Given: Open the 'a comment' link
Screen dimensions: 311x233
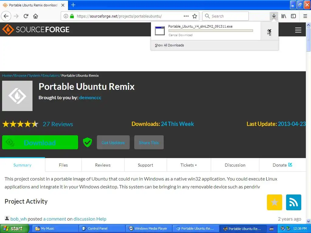Looking at the screenshot, I should click(55, 219).
